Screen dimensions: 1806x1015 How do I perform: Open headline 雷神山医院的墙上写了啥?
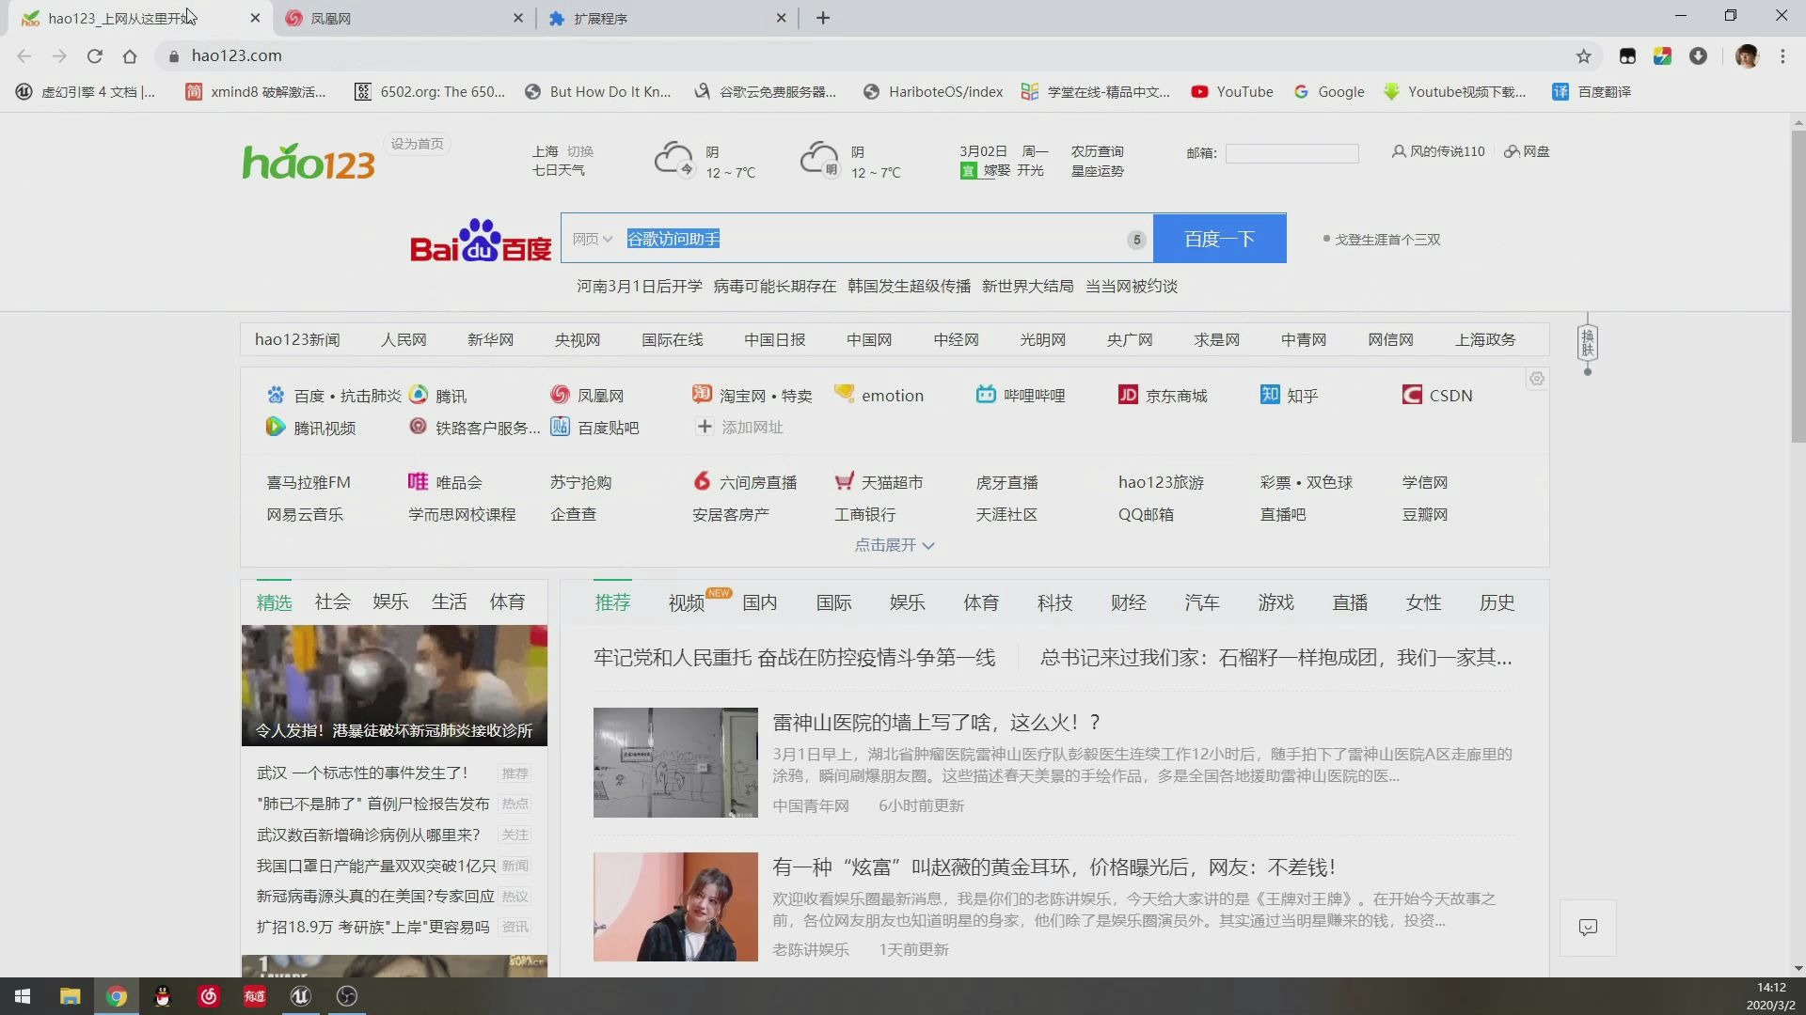[937, 722]
